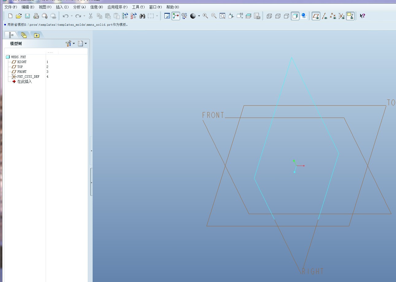396x282 pixels.
Task: Save the model using the floppy disk icon
Action: click(28, 16)
